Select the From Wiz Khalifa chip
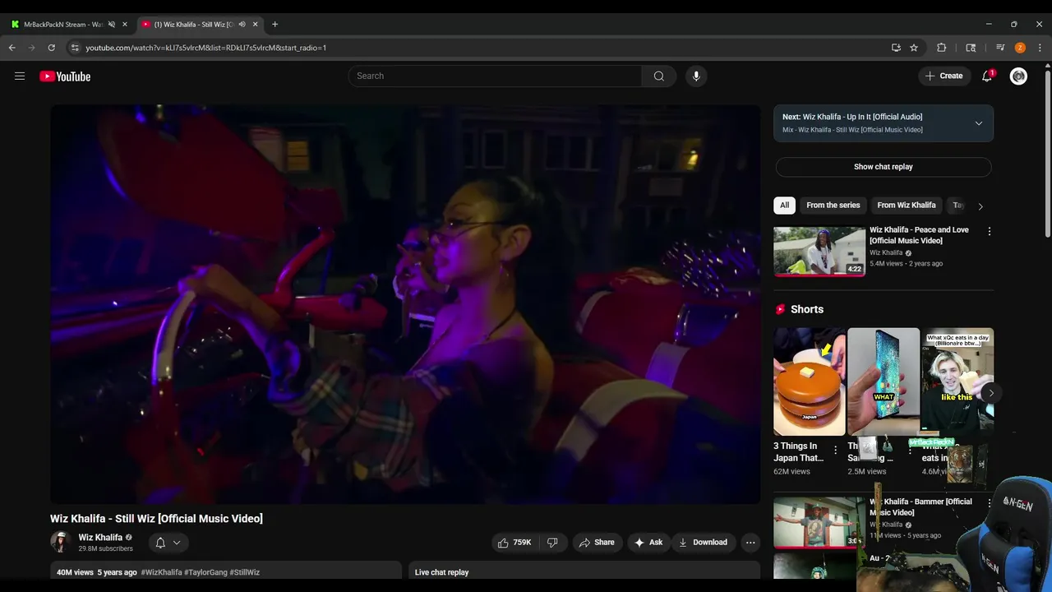1052x592 pixels. (906, 205)
